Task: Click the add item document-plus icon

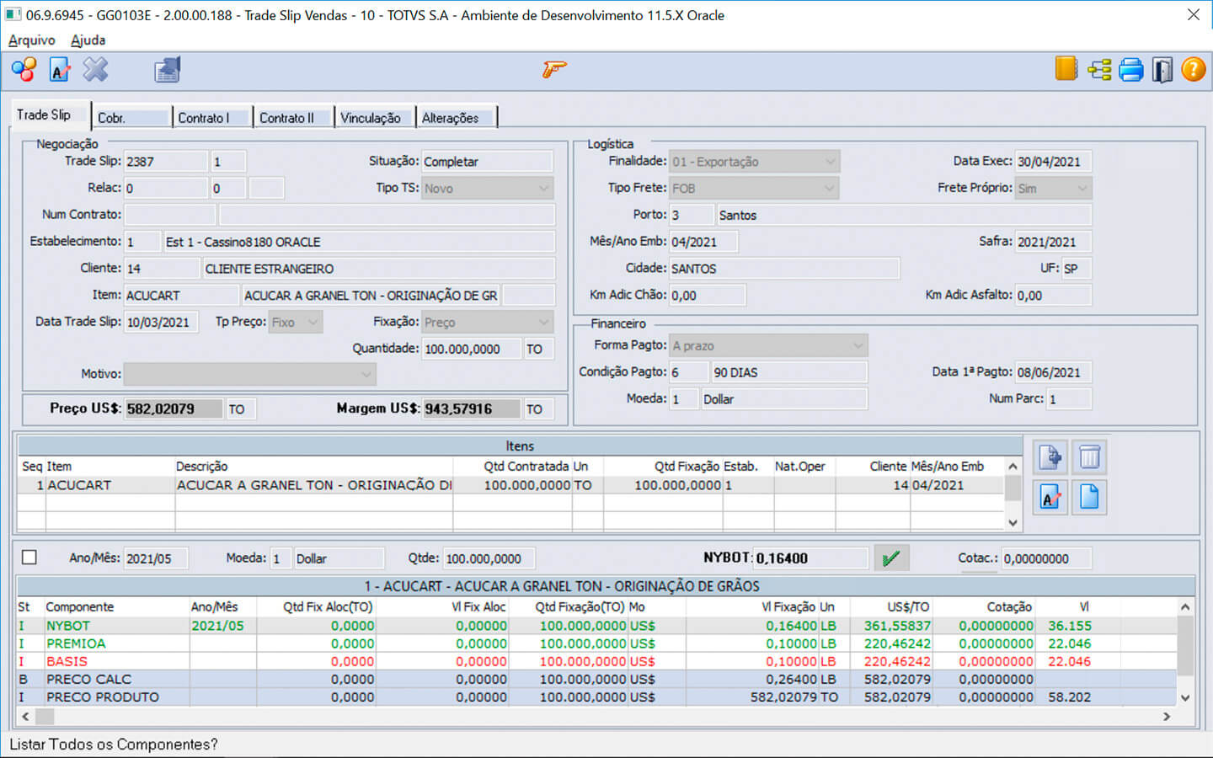Action: tap(1050, 457)
